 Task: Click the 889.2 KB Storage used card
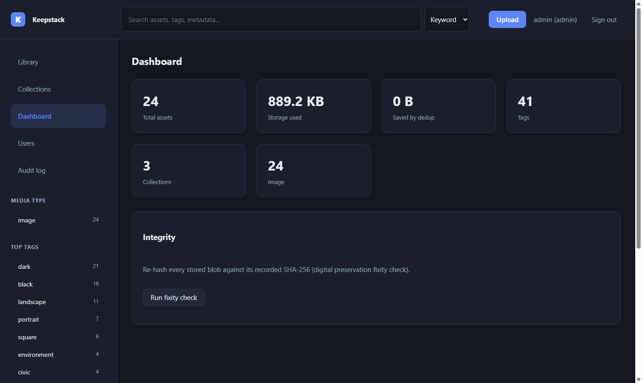[313, 106]
